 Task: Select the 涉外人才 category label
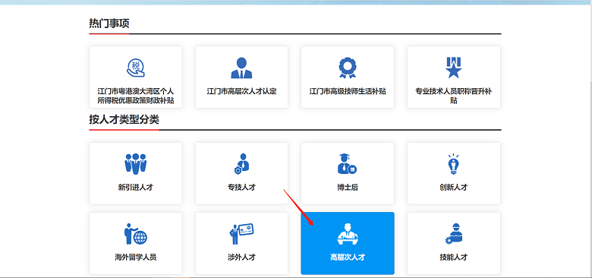[241, 257]
